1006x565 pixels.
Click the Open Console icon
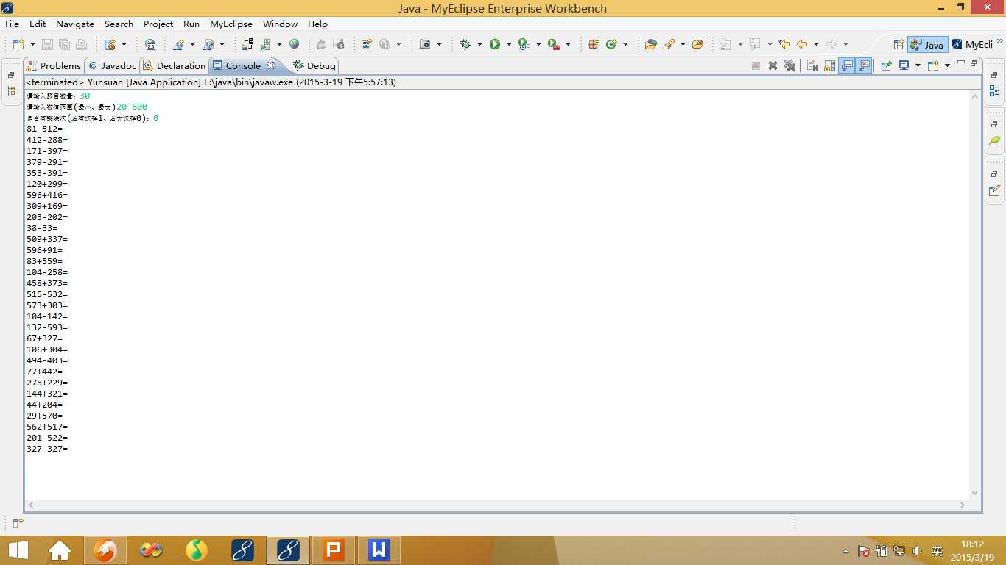[x=933, y=65]
